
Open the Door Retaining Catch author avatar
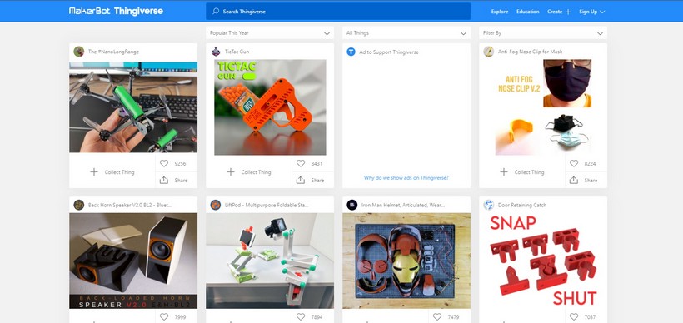489,205
